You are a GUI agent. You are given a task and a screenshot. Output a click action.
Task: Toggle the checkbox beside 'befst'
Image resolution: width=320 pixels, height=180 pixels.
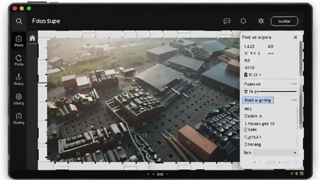tap(246, 130)
